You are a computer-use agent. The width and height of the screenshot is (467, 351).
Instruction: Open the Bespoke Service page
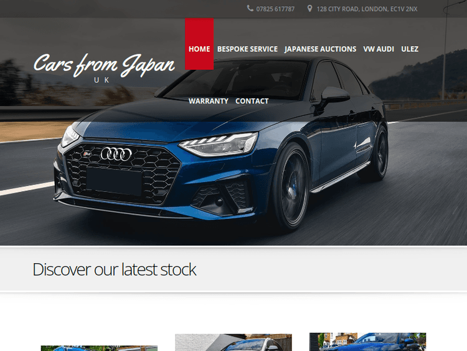coord(247,49)
